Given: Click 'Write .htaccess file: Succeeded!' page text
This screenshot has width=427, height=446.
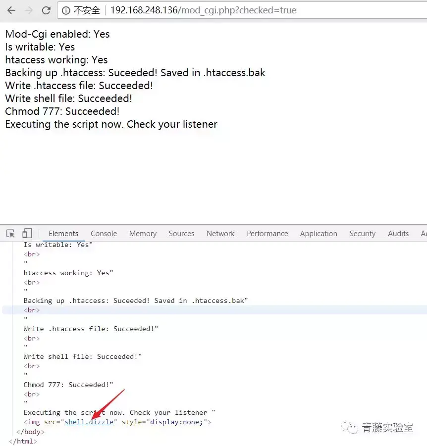Looking at the screenshot, I should click(x=79, y=86).
